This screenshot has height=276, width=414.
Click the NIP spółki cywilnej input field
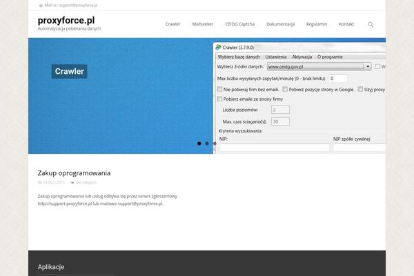pyautogui.click(x=359, y=148)
